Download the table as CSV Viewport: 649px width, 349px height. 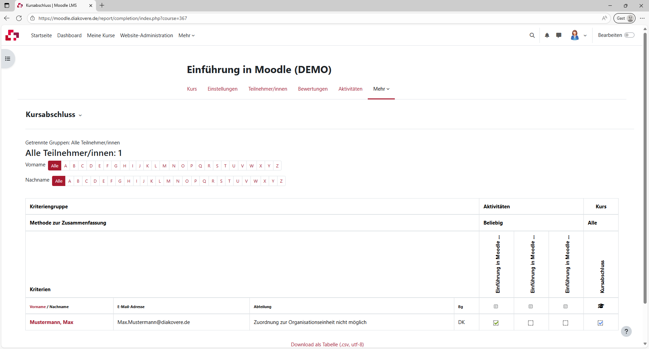click(x=327, y=344)
